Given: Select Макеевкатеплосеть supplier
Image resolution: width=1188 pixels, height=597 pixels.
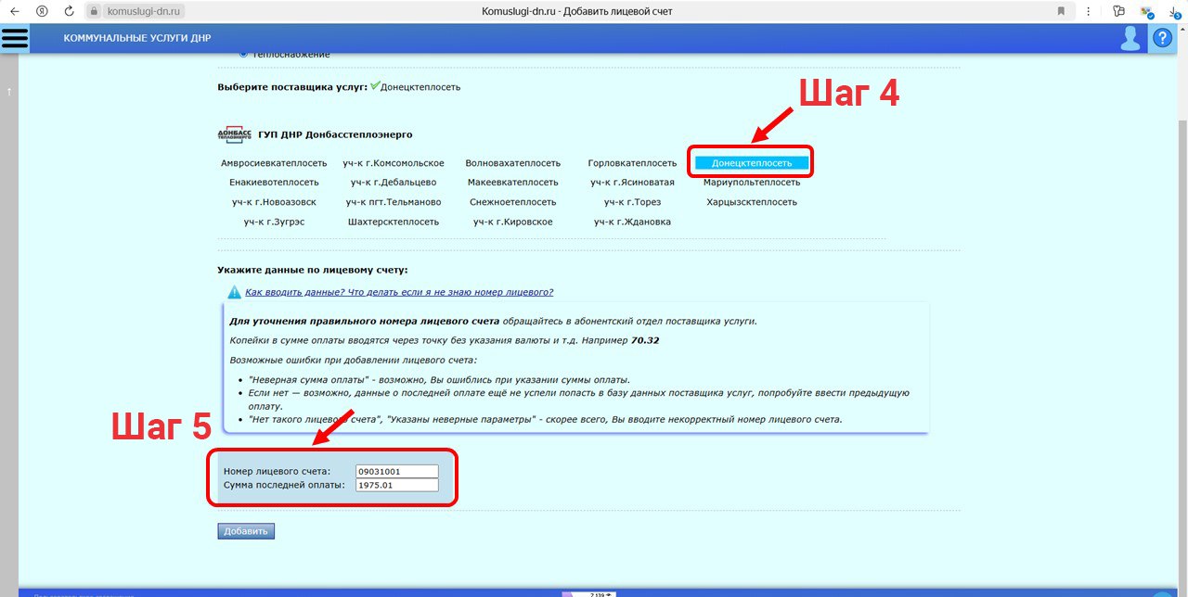Looking at the screenshot, I should [x=513, y=183].
